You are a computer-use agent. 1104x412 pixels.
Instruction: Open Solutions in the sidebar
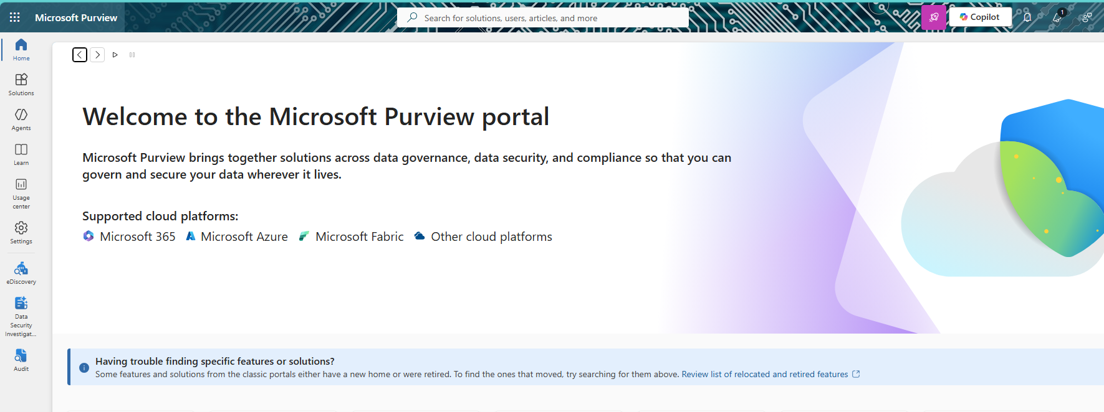[21, 85]
